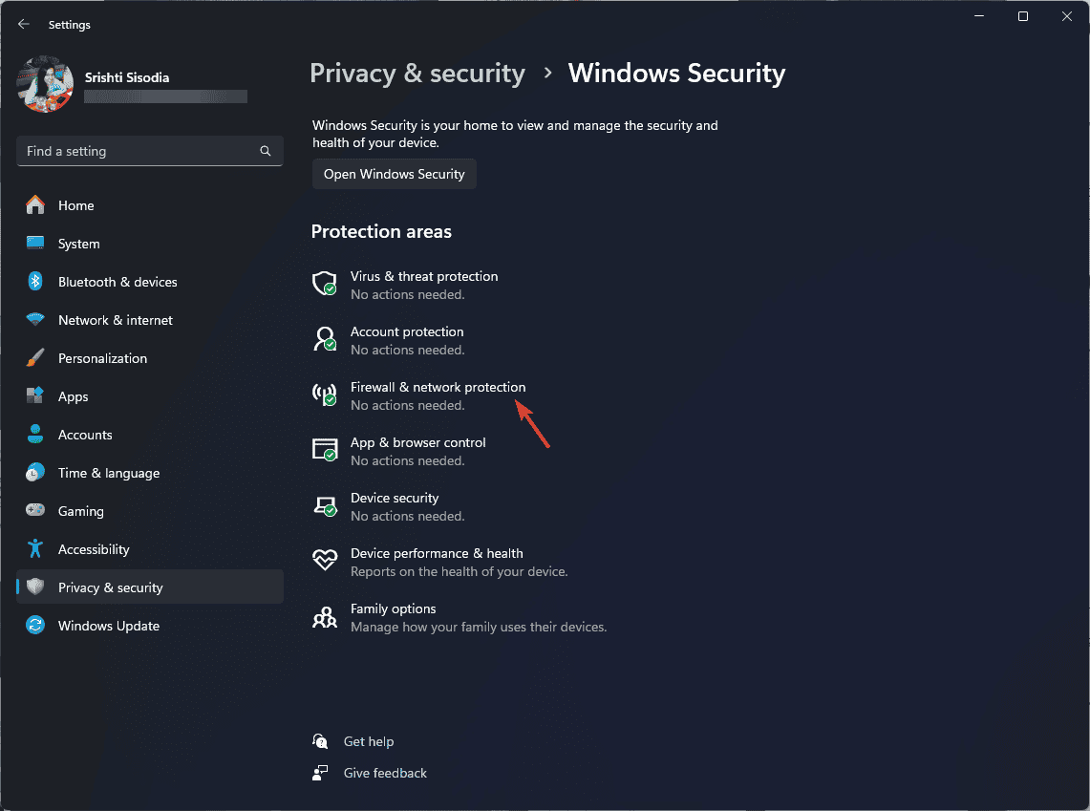Open Network & internet settings
The height and width of the screenshot is (811, 1090).
point(149,320)
